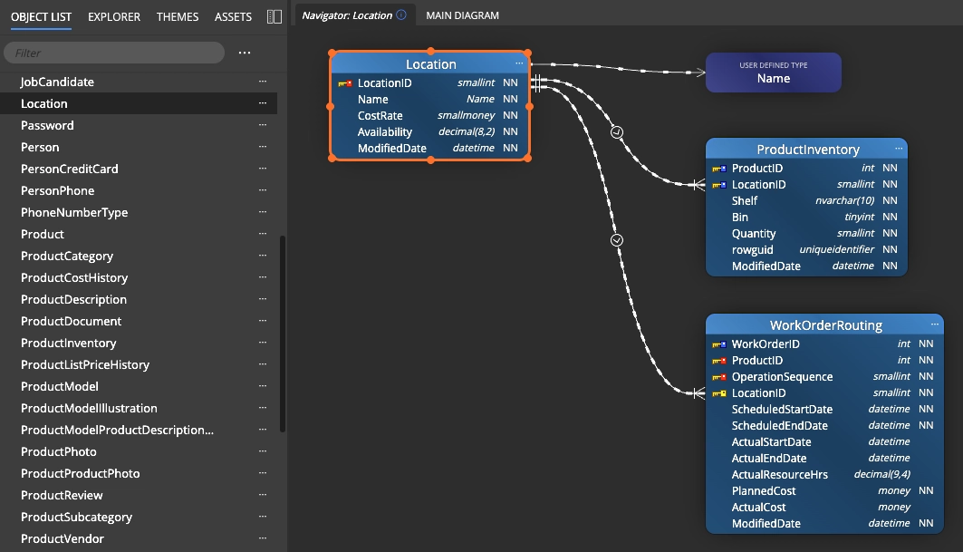Open the more menu for the ProductInventory list item

click(263, 343)
